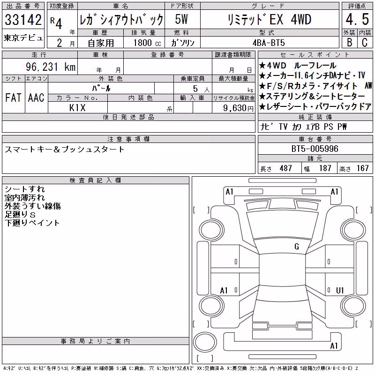The image size is (375, 375).
Task: Click the 'G' mark on the windshield diagram
Action: tap(297, 247)
